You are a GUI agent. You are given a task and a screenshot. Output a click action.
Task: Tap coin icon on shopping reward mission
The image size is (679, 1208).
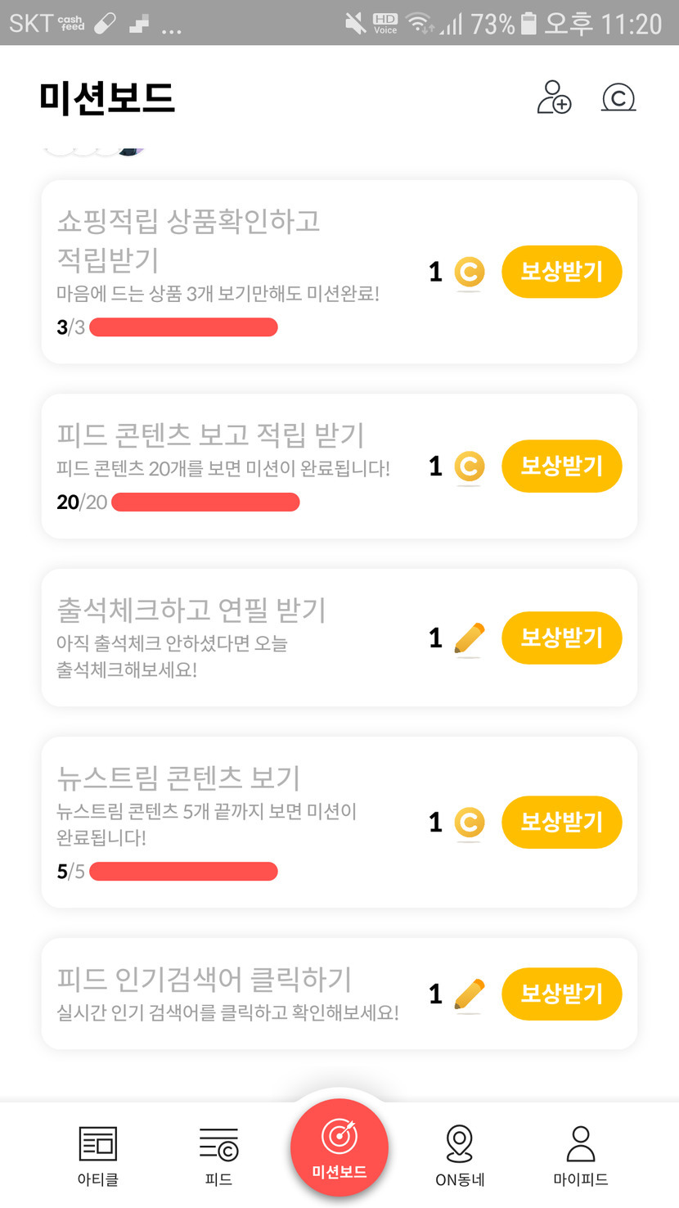pyautogui.click(x=469, y=273)
